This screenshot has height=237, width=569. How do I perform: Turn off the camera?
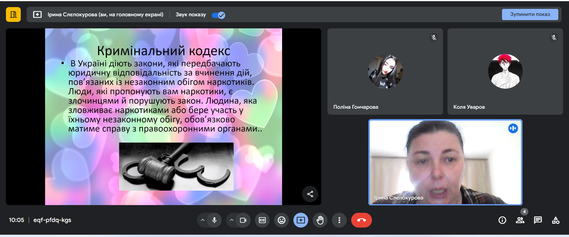tap(243, 220)
